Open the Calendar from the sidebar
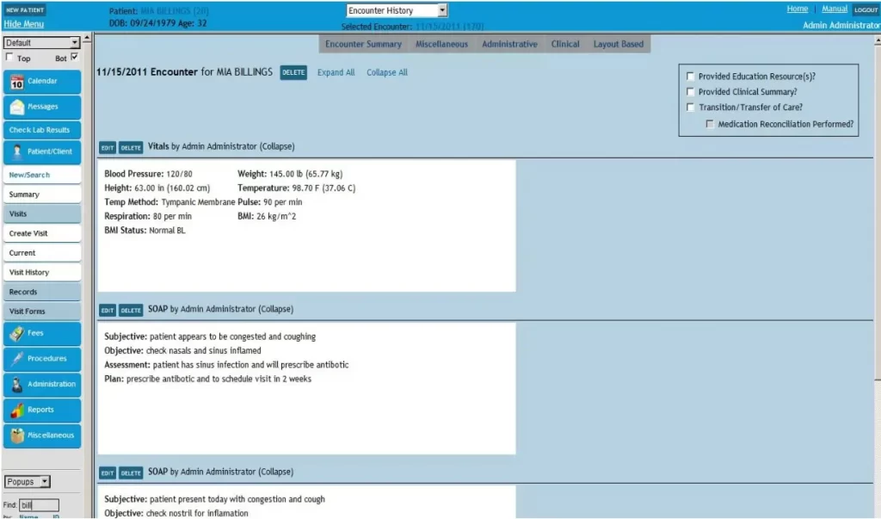 [41, 81]
